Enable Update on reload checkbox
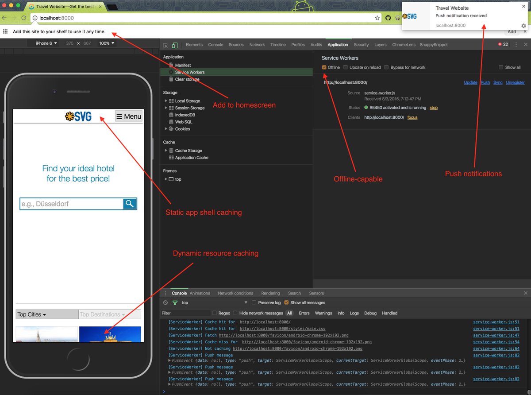Viewport: 531px width, 395px height. [346, 67]
